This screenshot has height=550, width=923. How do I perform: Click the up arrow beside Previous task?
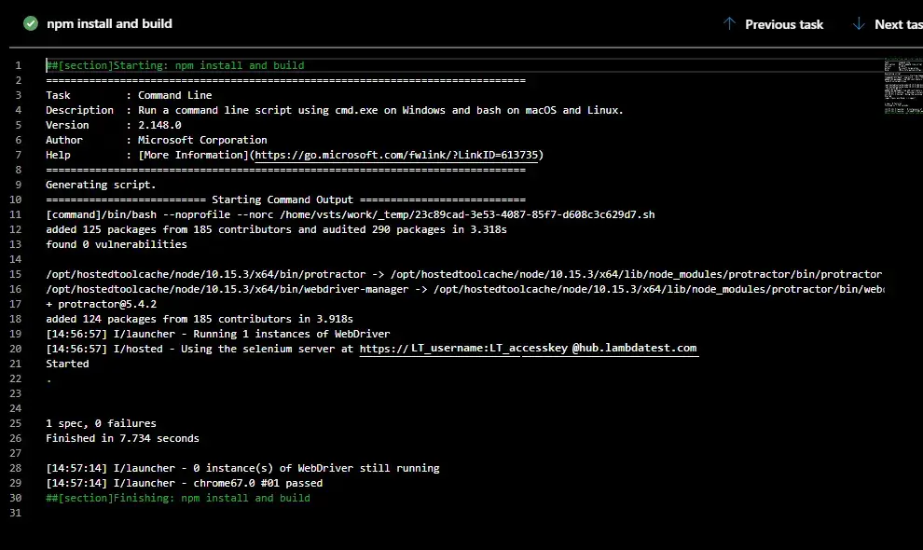(x=729, y=23)
